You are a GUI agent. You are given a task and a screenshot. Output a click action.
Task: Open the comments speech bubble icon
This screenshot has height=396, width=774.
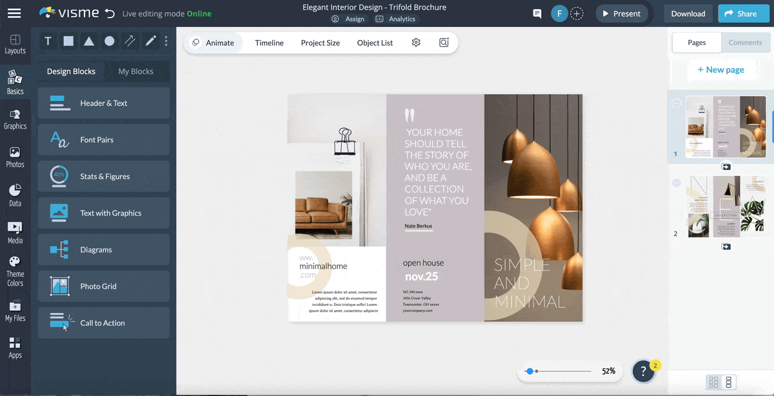(537, 14)
